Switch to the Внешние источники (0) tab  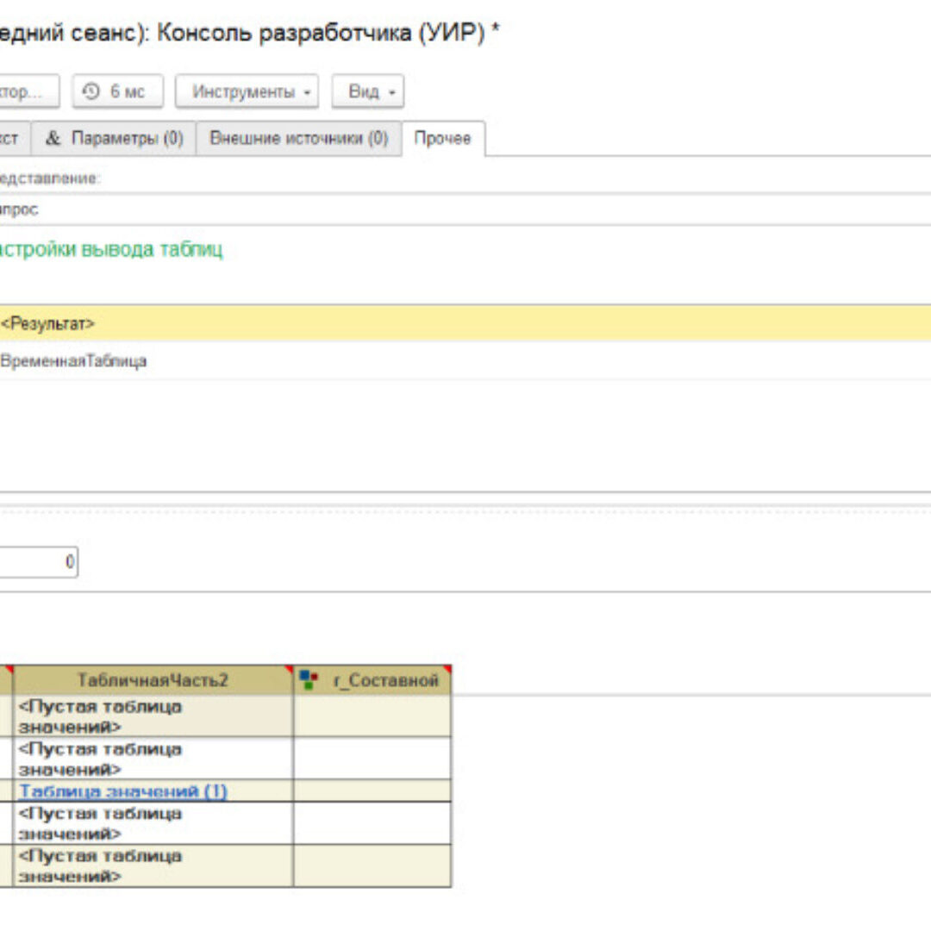tap(298, 139)
